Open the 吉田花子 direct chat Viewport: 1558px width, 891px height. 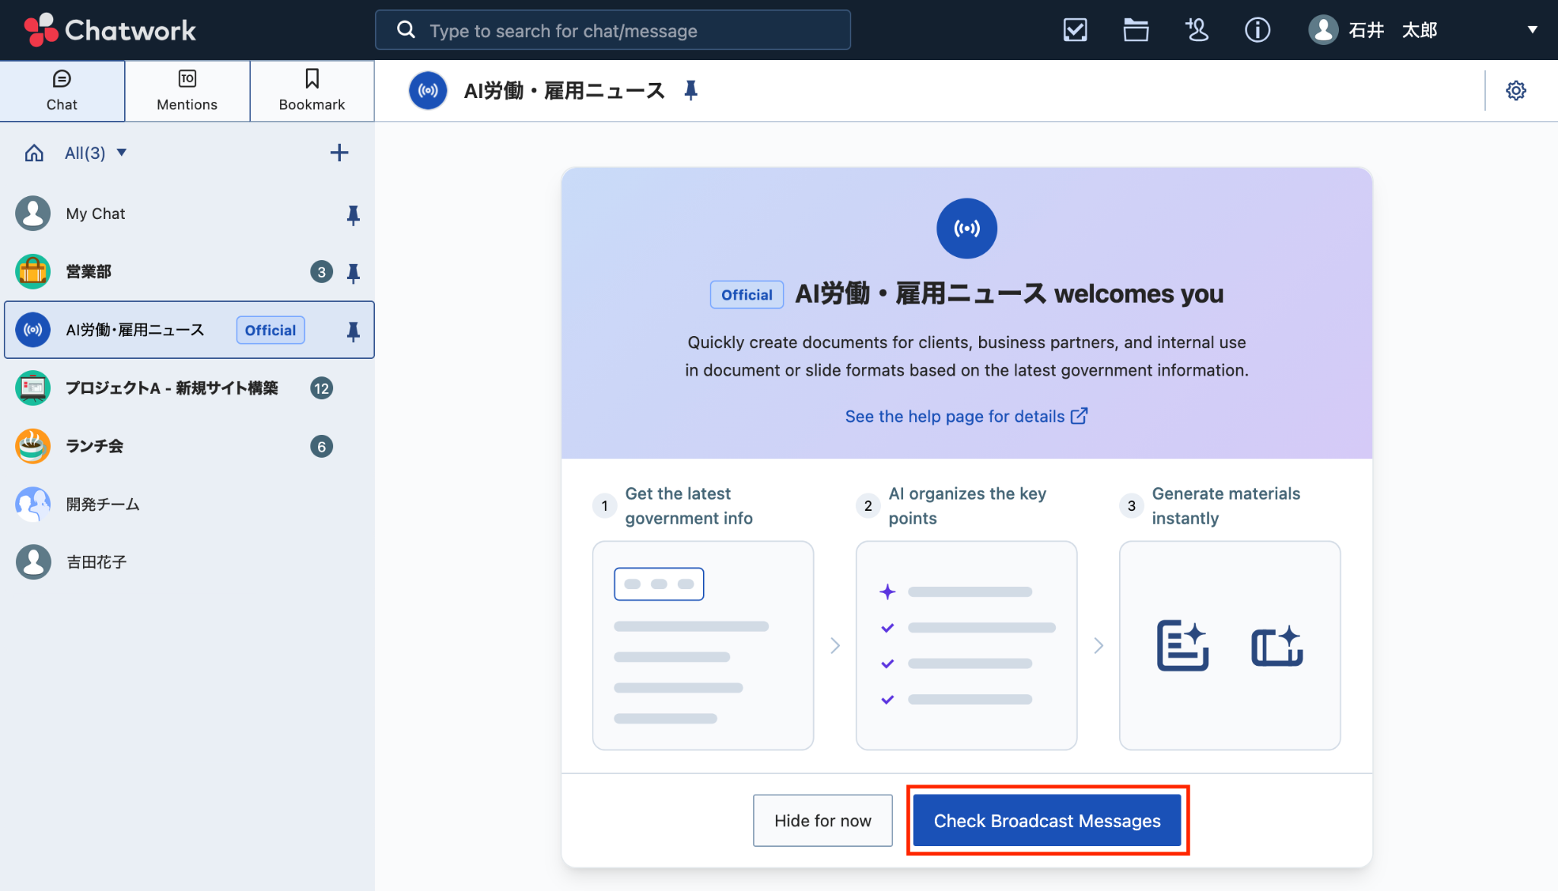187,563
